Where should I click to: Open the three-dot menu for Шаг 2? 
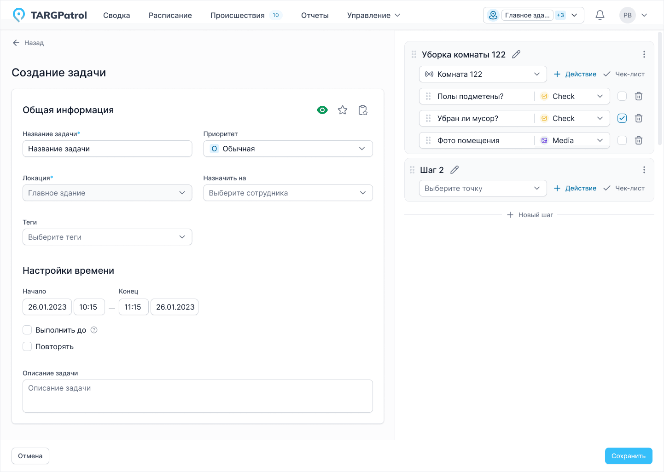[x=644, y=170]
